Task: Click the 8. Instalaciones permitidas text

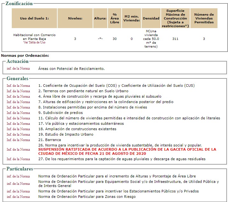Action: tap(93, 107)
